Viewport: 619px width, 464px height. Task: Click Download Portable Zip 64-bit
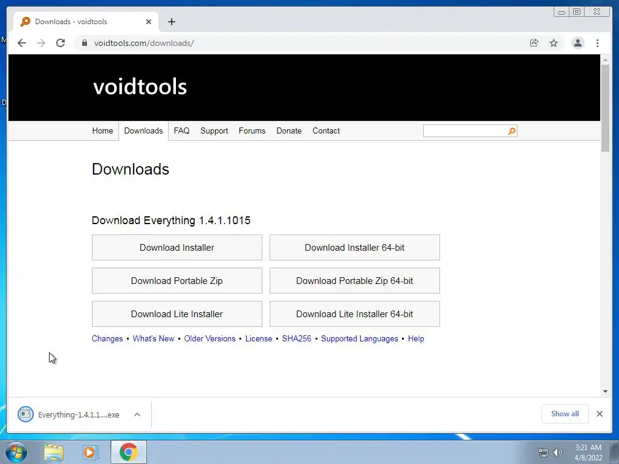pos(354,280)
